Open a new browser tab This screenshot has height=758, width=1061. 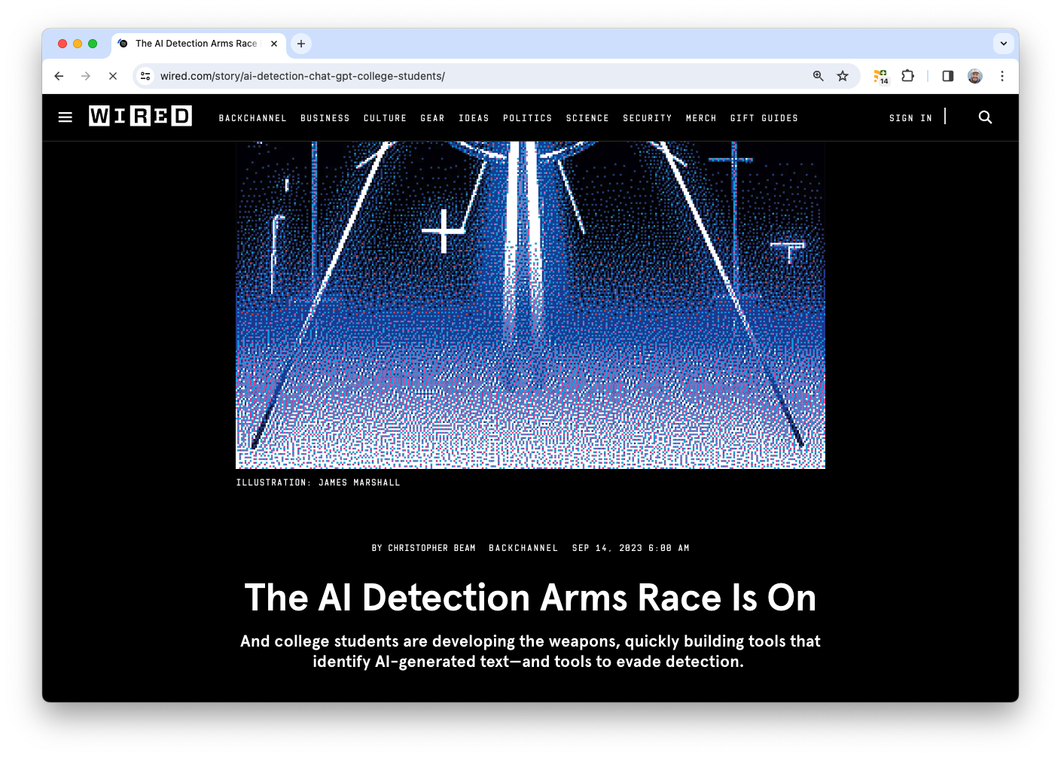pos(300,44)
